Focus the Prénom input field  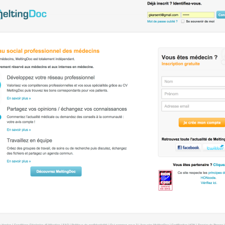(193, 94)
